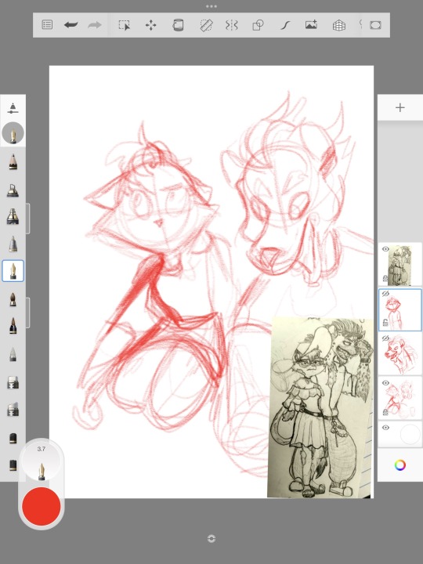
Task: Toggle the Symmetry tool
Action: click(232, 25)
